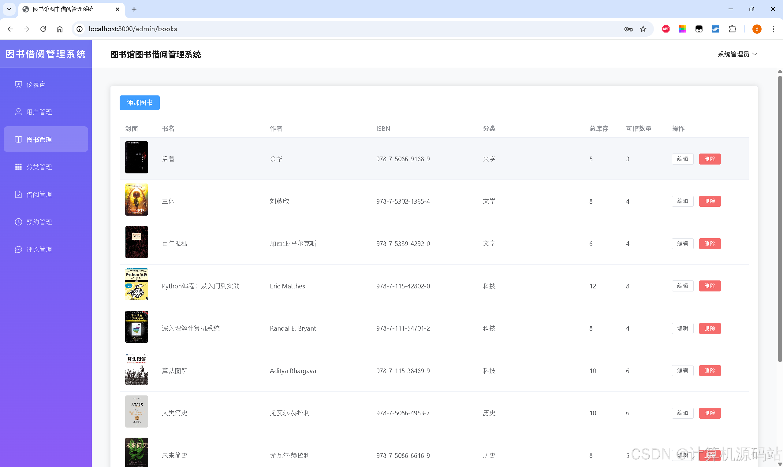This screenshot has width=783, height=467.
Task: Open the tab search dropdown arrow
Action: [x=9, y=9]
